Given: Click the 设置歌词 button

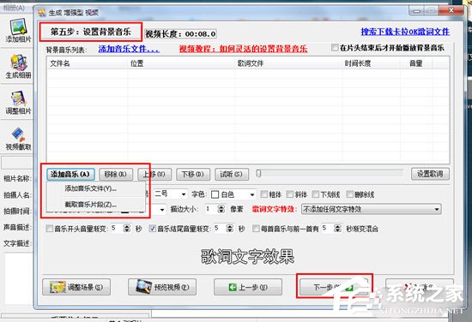Looking at the screenshot, I should [430, 174].
